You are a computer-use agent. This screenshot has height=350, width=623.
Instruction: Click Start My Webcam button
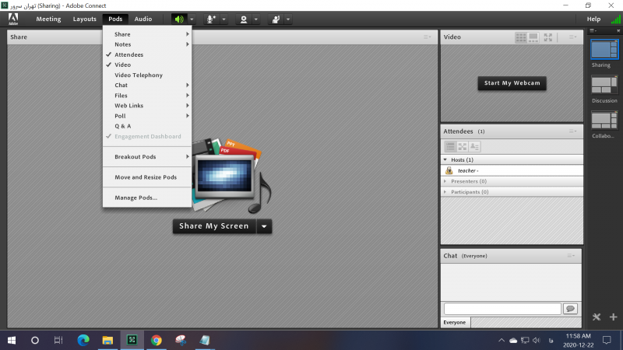(x=512, y=83)
